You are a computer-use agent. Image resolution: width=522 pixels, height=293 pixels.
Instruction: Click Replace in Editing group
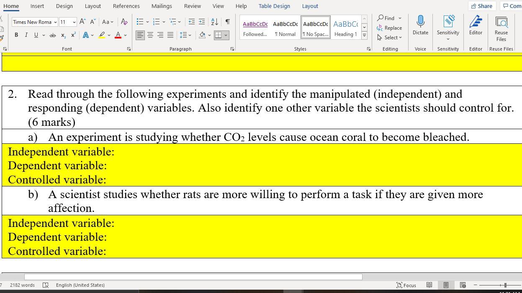point(389,28)
